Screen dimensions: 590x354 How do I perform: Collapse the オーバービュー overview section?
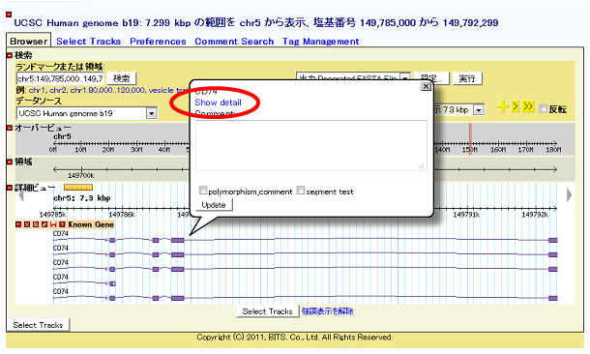pyautogui.click(x=10, y=128)
